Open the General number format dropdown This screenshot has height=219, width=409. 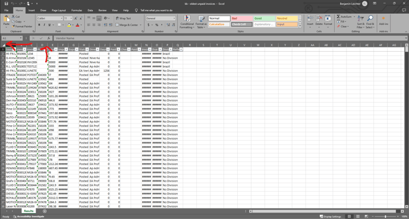click(x=174, y=18)
